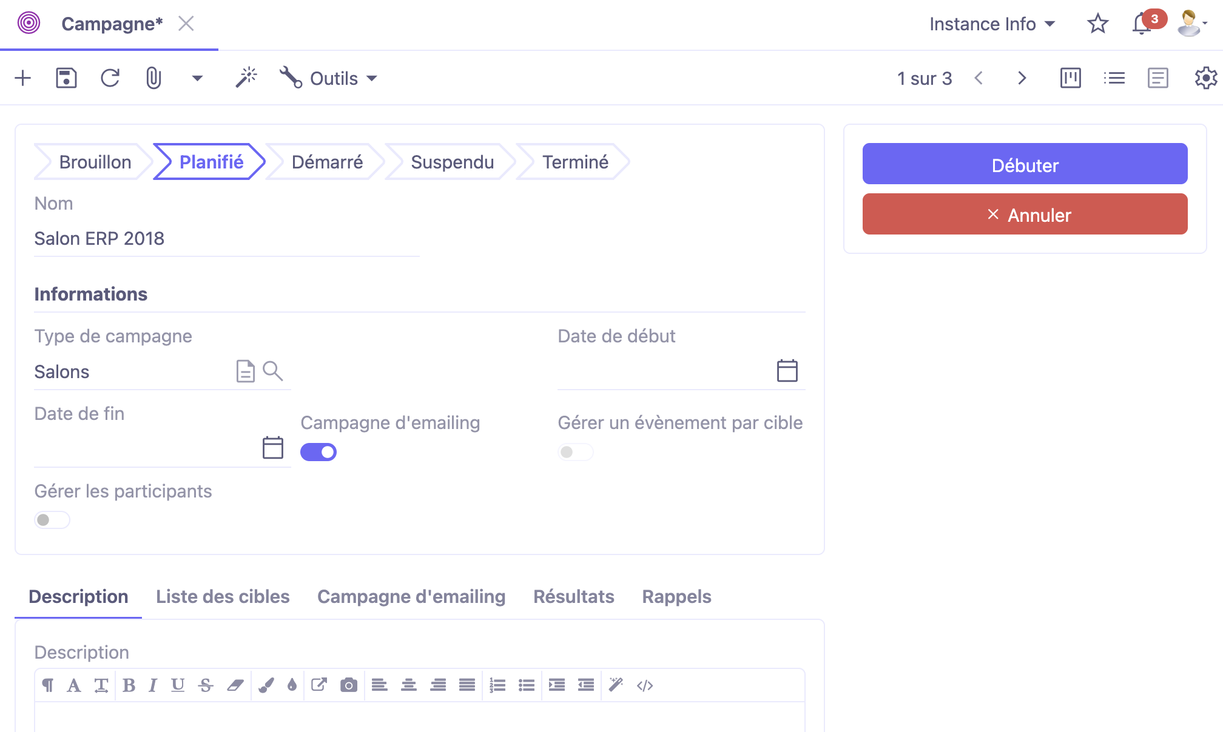
Task: Open the Résultats tab
Action: pos(573,596)
